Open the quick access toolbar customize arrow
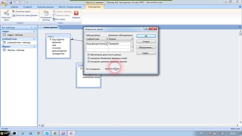The height and width of the screenshot is (136, 242). tap(27, 2)
